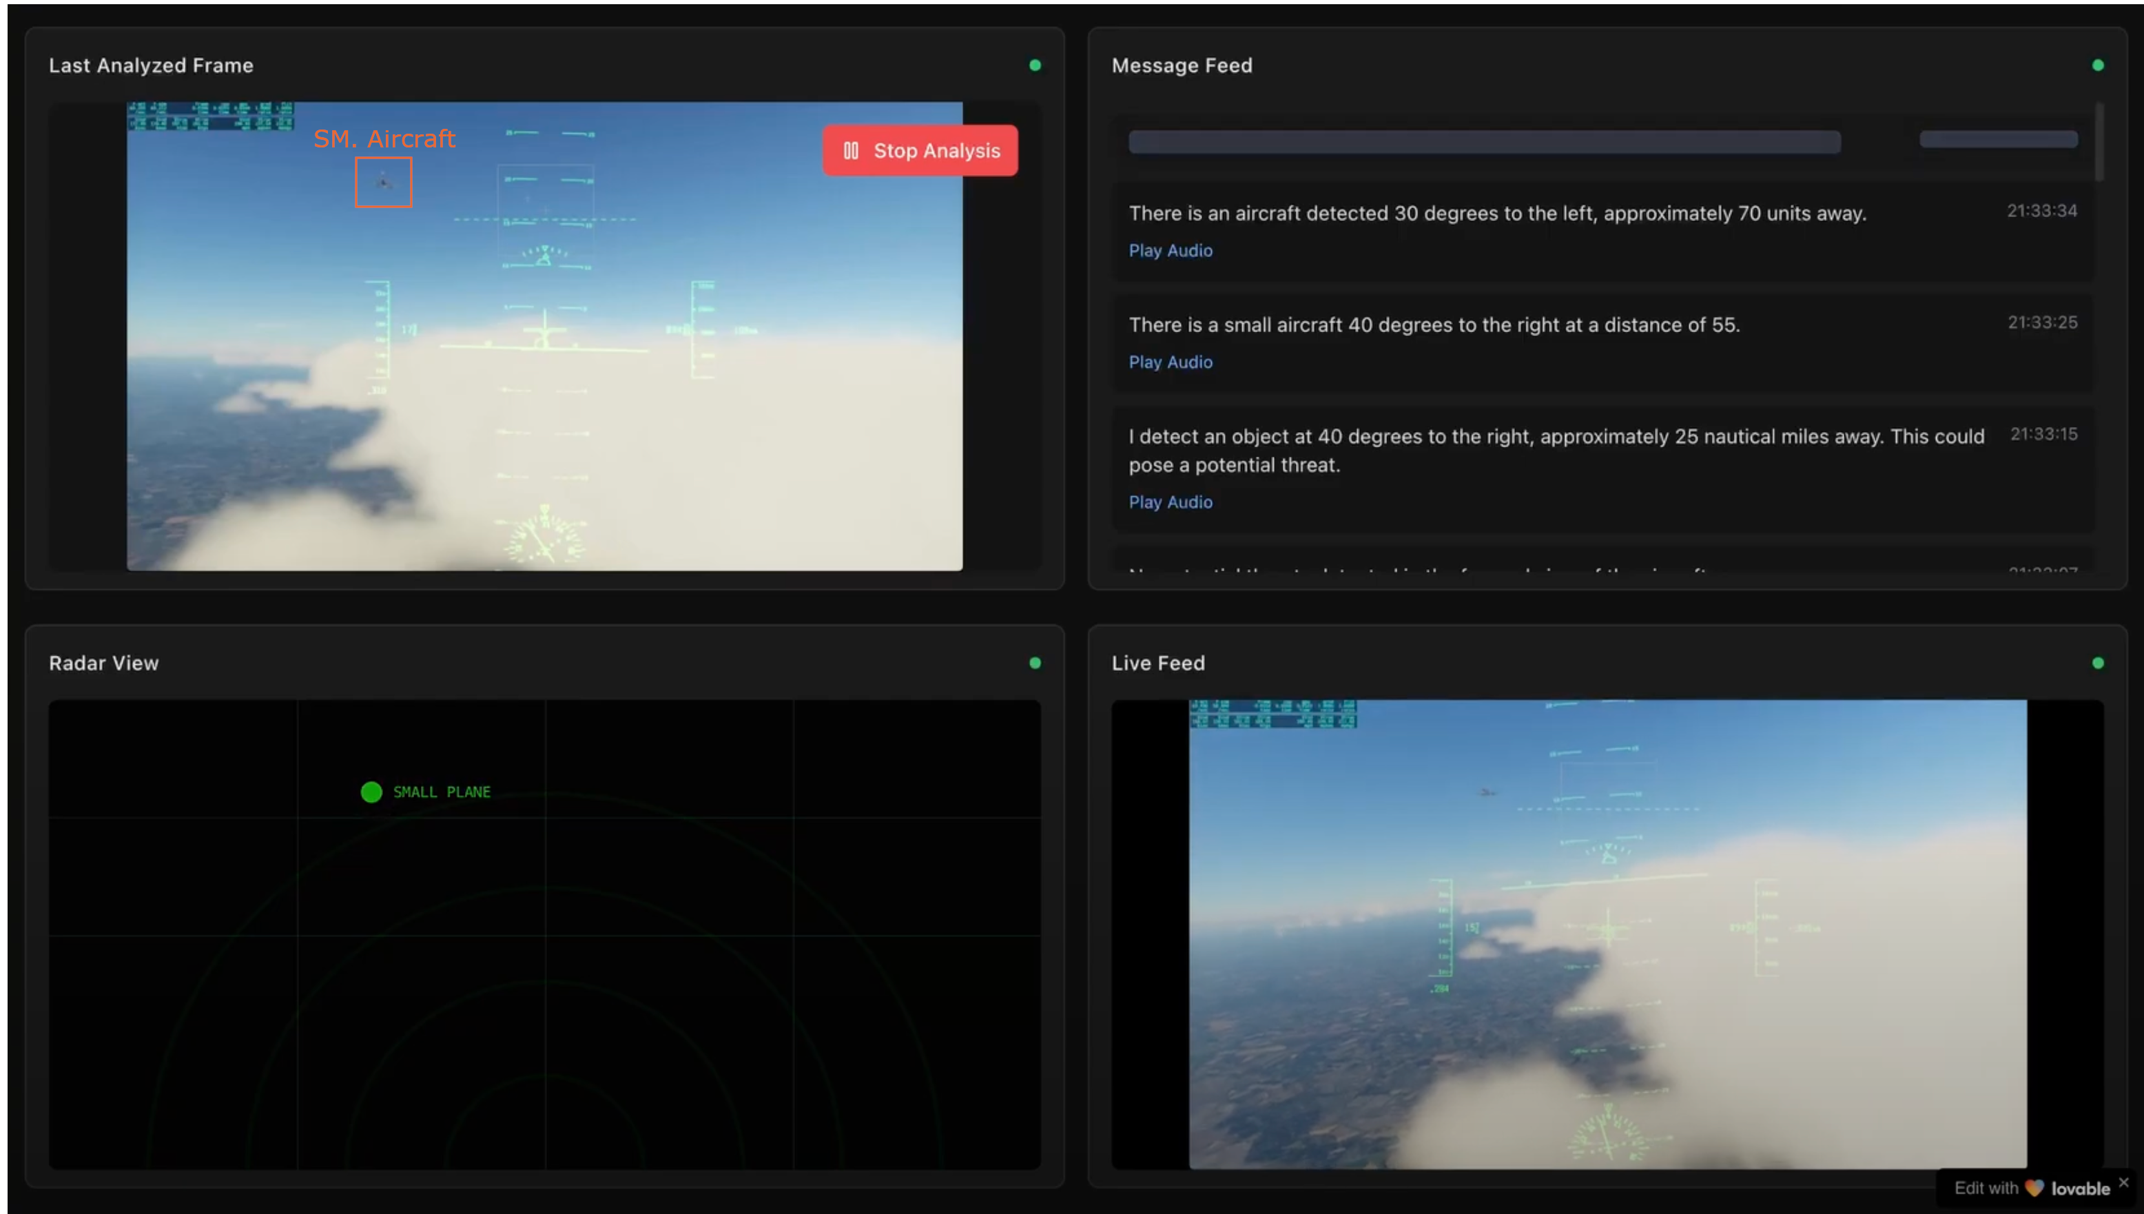Click the Live Feed video thumbnail
Image resolution: width=2144 pixels, height=1214 pixels.
point(1607,934)
